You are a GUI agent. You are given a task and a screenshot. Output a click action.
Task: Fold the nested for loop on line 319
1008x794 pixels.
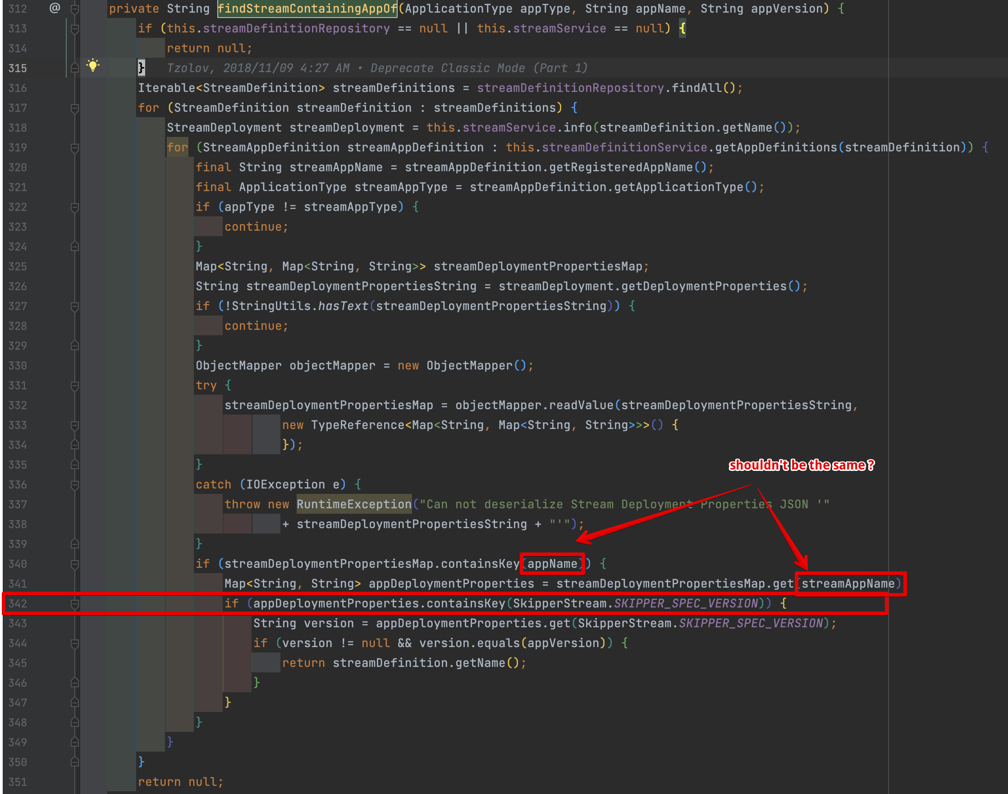click(x=74, y=148)
